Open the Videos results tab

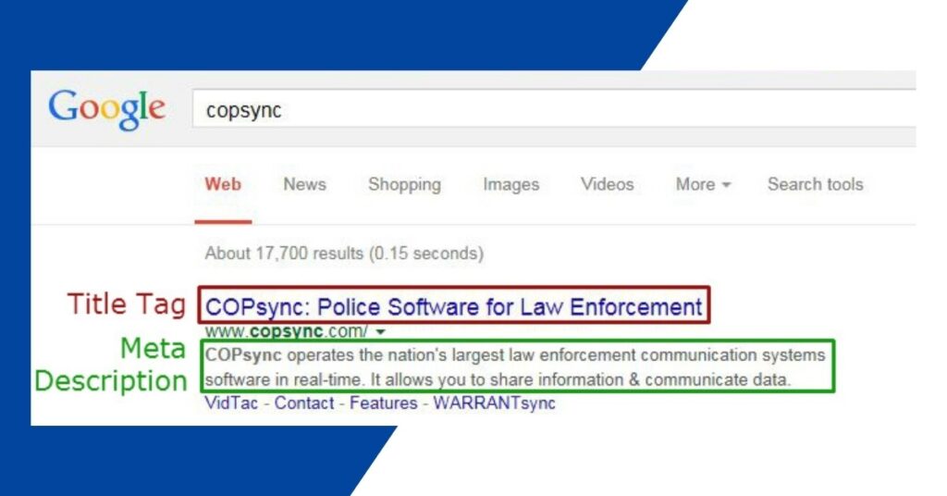(x=607, y=184)
